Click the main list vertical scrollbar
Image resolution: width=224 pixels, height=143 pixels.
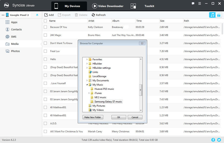222,29
